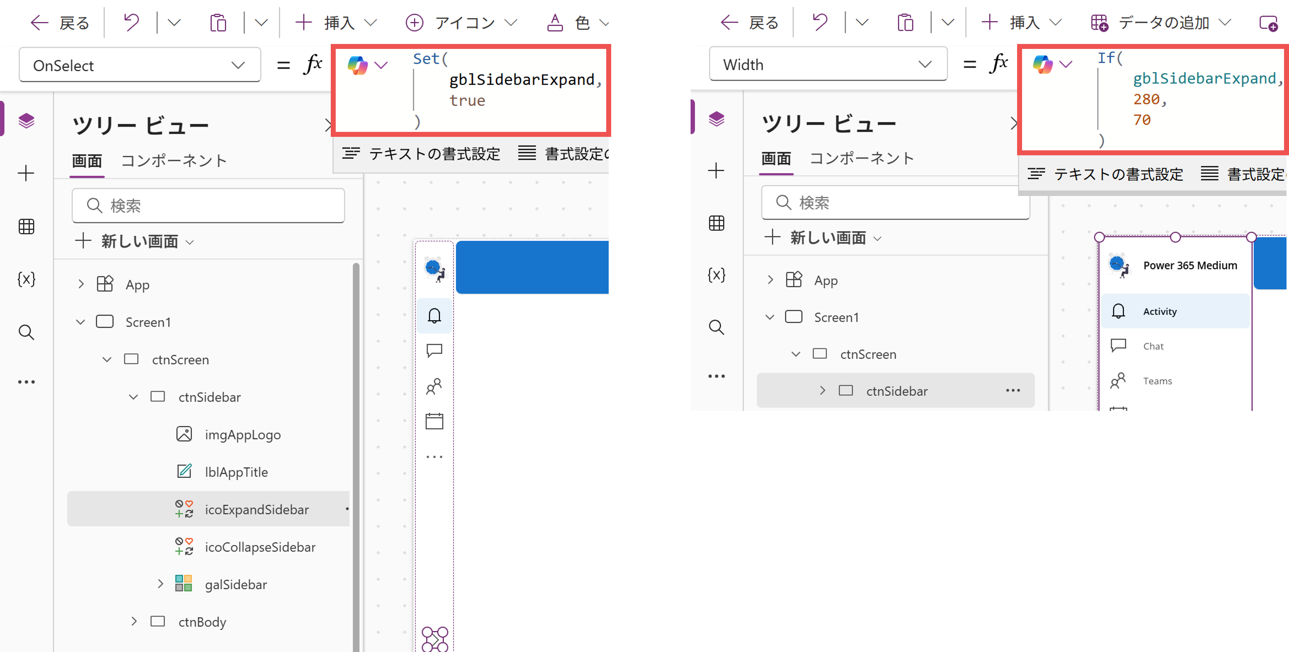This screenshot has width=1289, height=652.
Task: Expand the galSidebar tree node
Action: [x=160, y=584]
